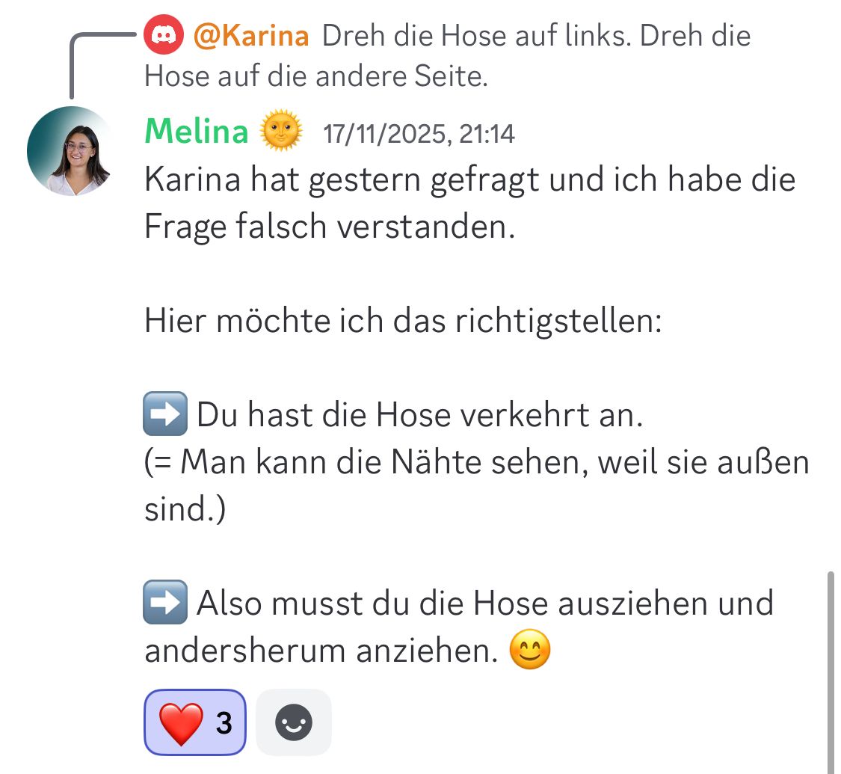The image size is (841, 774).
Task: Toggle the heart reaction with count 3
Action: click(195, 722)
